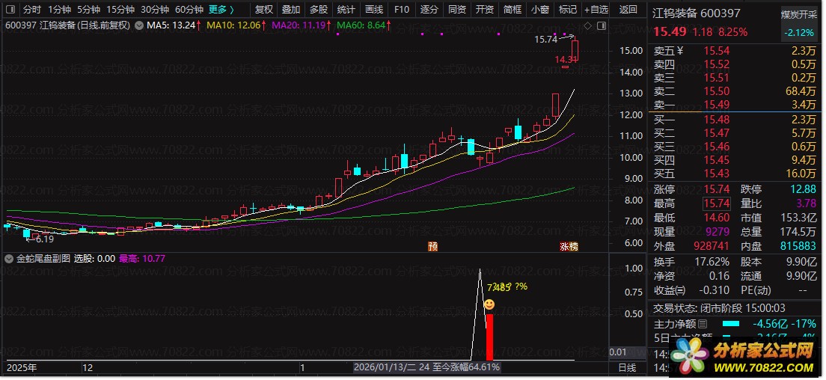The width and height of the screenshot is (826, 380).
Task: Click the orange 预 marker on chart
Action: point(432,246)
